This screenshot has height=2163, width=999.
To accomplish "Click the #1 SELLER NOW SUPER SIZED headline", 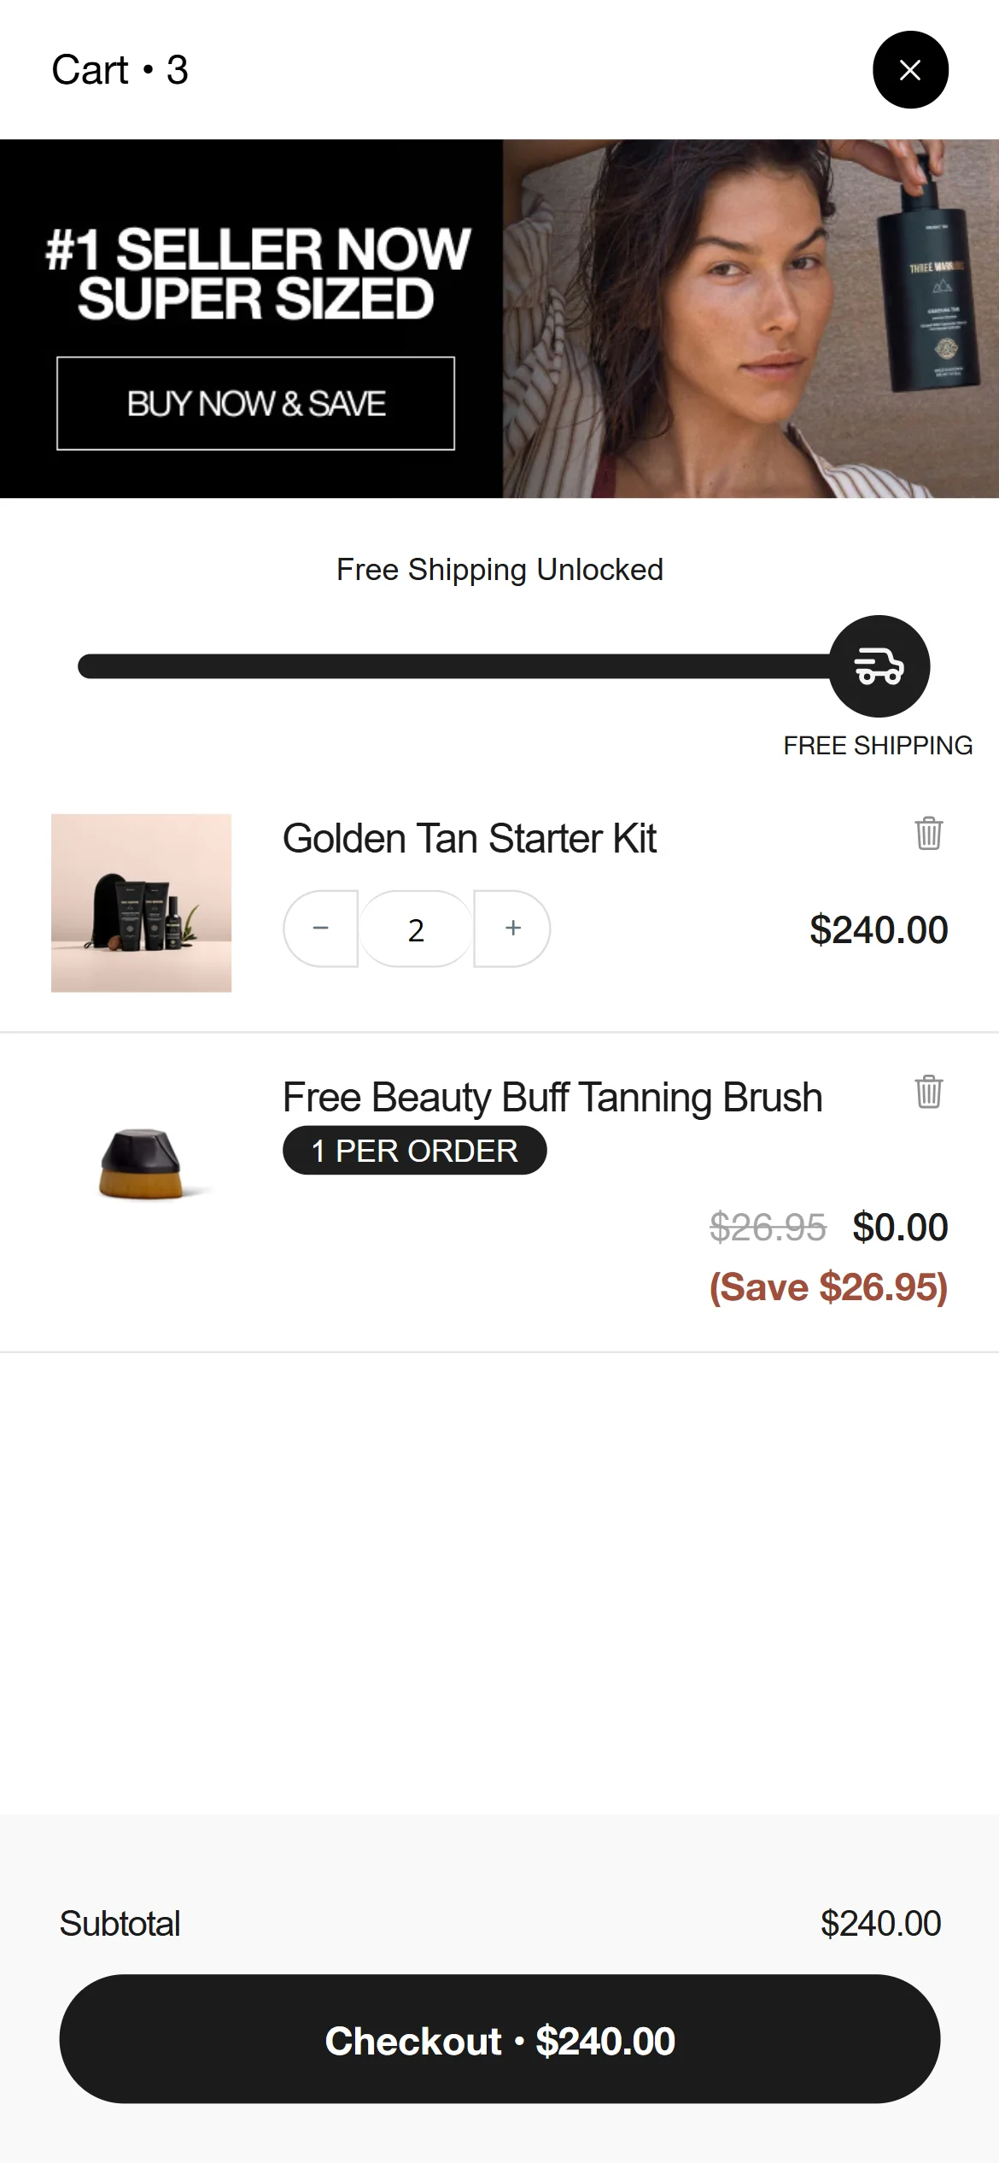I will point(256,273).
